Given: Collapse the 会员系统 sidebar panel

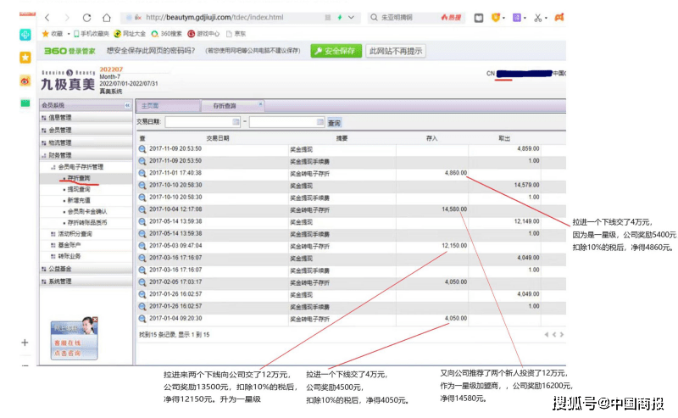Looking at the screenshot, I should pos(128,105).
